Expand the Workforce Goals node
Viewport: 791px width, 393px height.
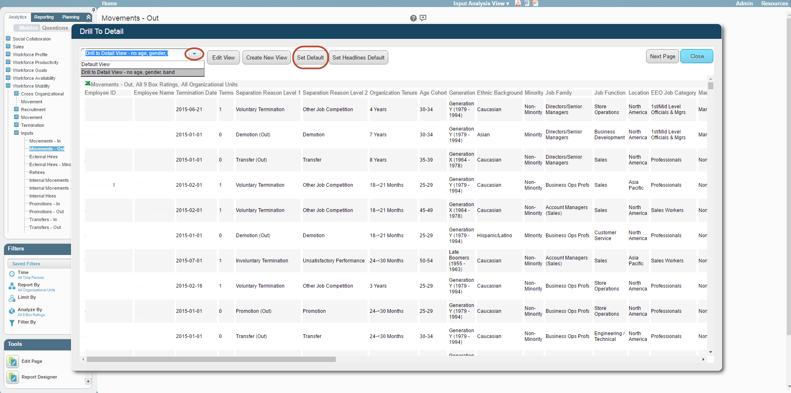click(8, 70)
